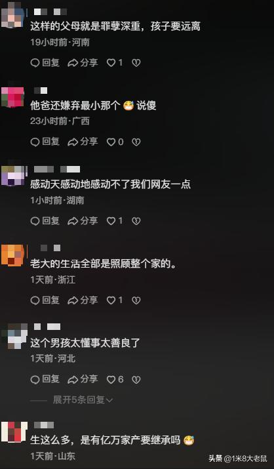Dislike the Henan comment via broken heart
The width and height of the screenshot is (274, 469).
tap(136, 63)
